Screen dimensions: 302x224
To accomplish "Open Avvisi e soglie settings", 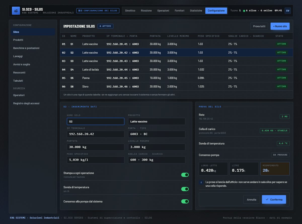I will click(x=33, y=64).
